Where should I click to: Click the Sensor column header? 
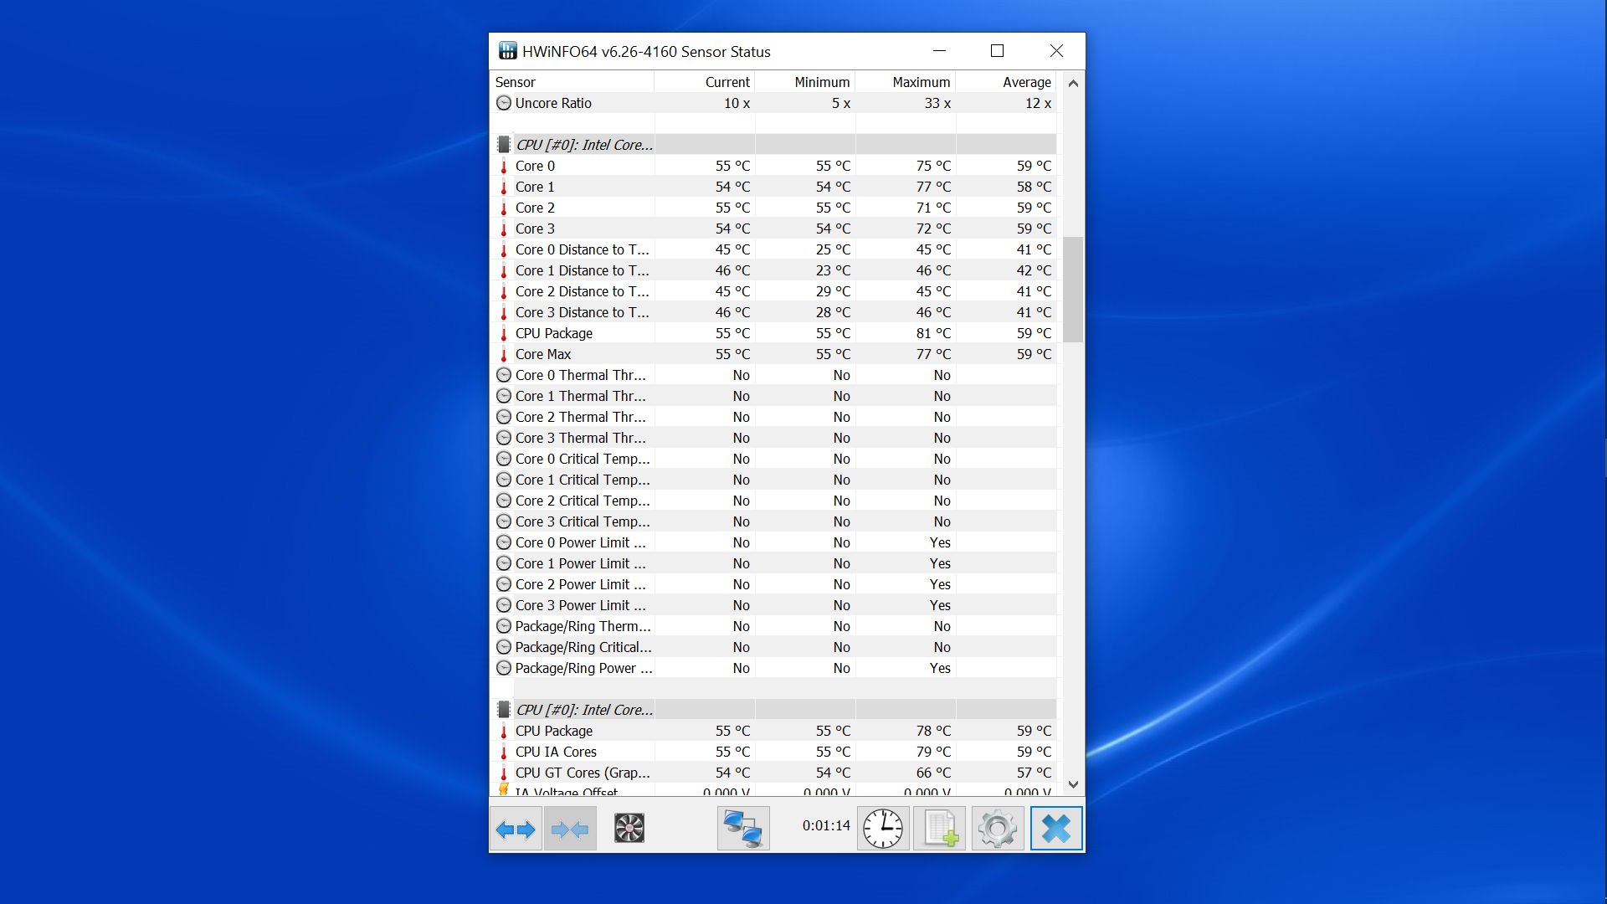[572, 82]
